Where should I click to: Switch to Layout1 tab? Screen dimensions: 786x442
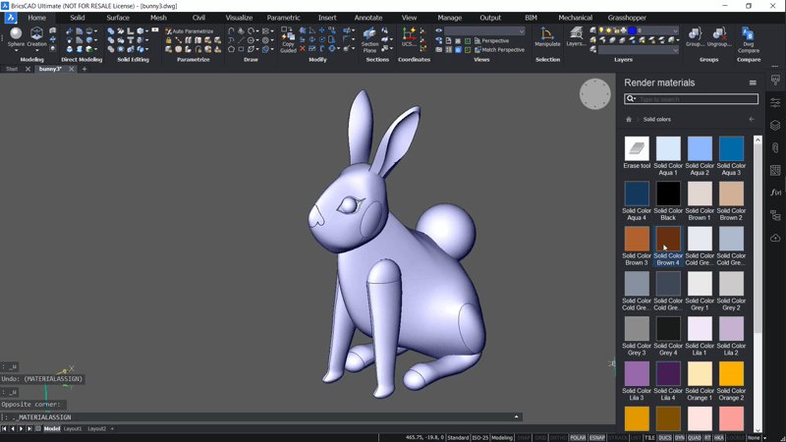point(72,429)
